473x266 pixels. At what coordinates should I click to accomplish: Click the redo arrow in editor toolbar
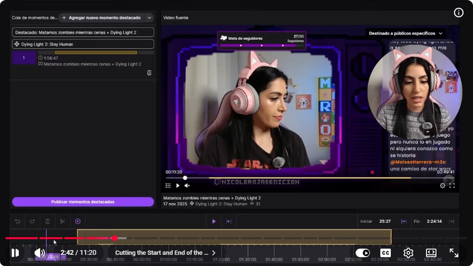click(33, 221)
